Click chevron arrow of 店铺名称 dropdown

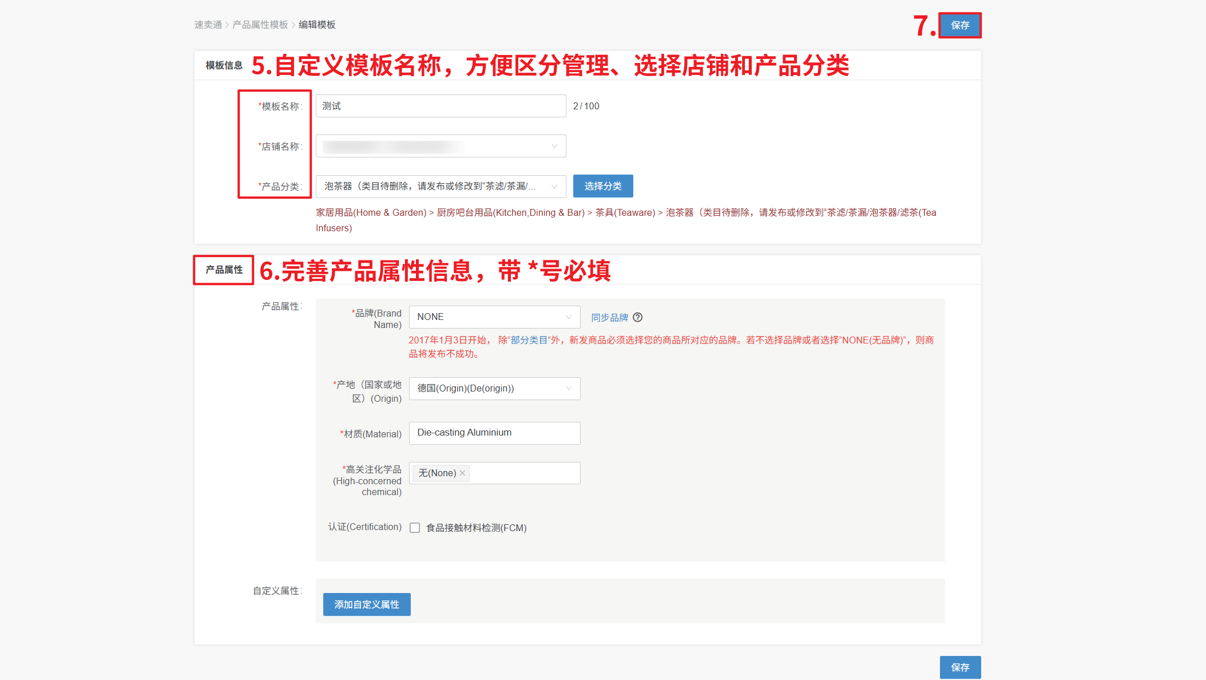554,146
